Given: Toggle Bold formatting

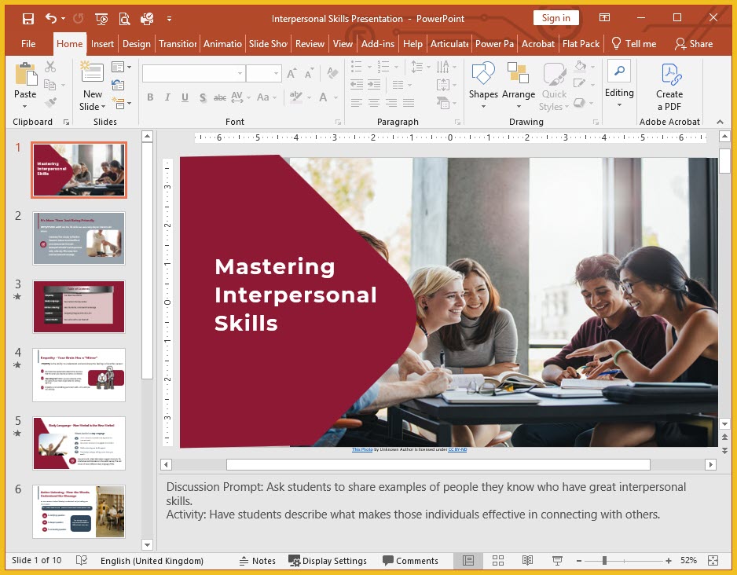Looking at the screenshot, I should [150, 97].
